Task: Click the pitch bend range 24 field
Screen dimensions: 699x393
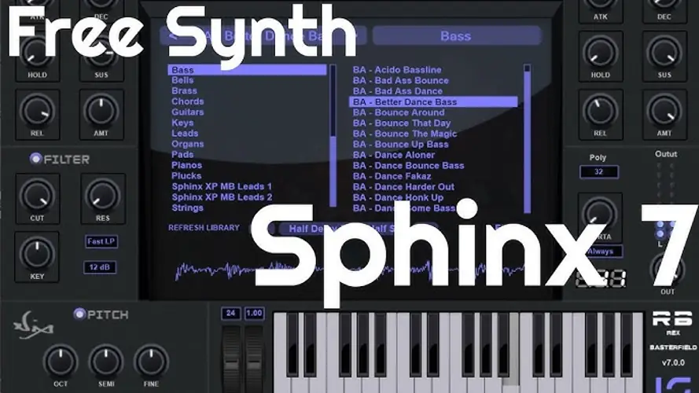Action: (231, 313)
